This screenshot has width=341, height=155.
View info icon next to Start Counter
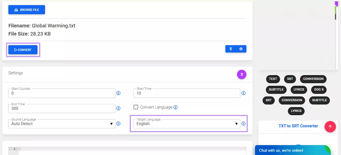[118, 93]
